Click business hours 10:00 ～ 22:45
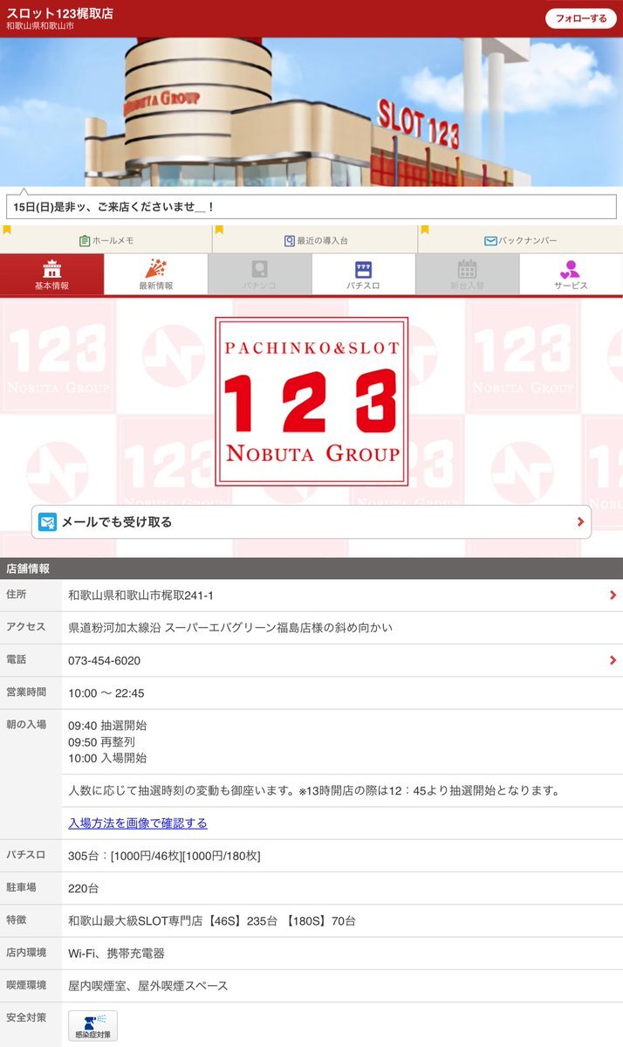 pyautogui.click(x=106, y=693)
